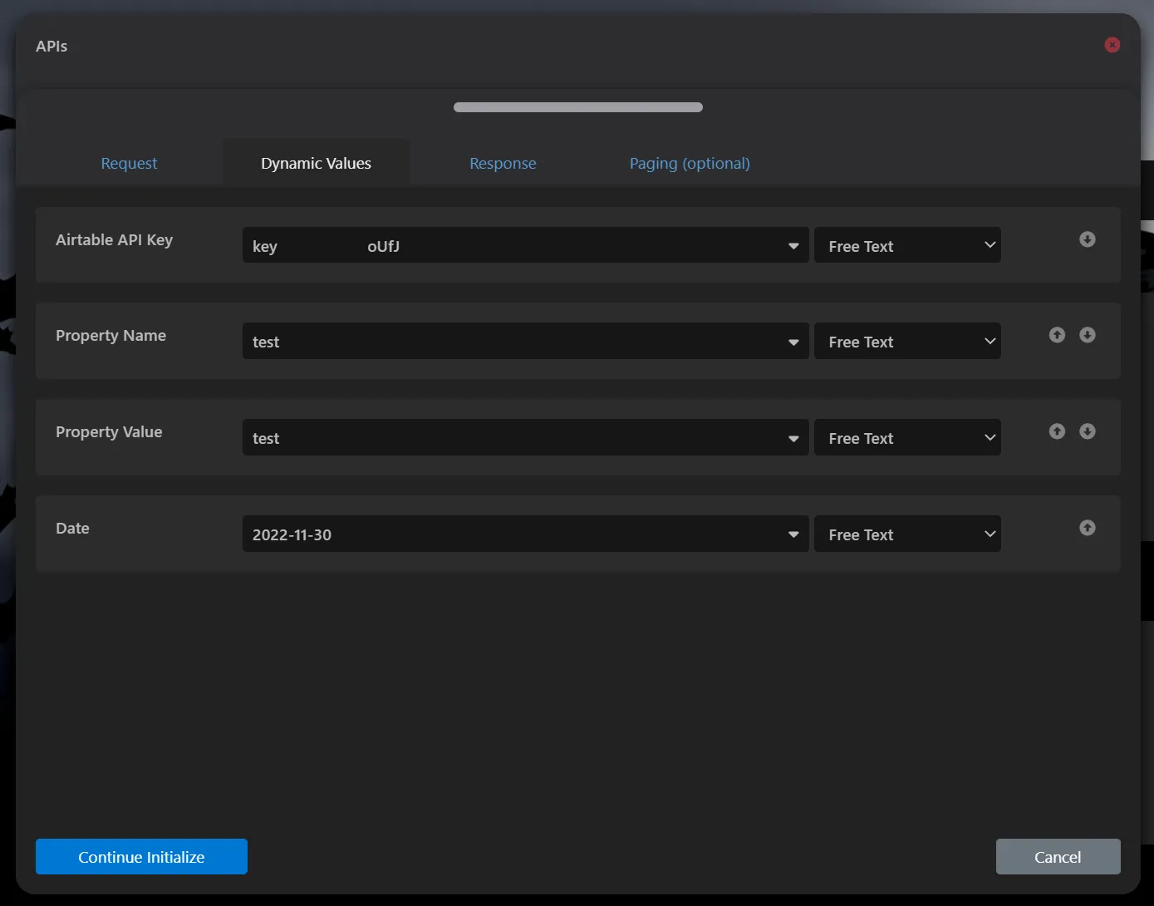Click the Airtable API Key label

[x=114, y=240]
